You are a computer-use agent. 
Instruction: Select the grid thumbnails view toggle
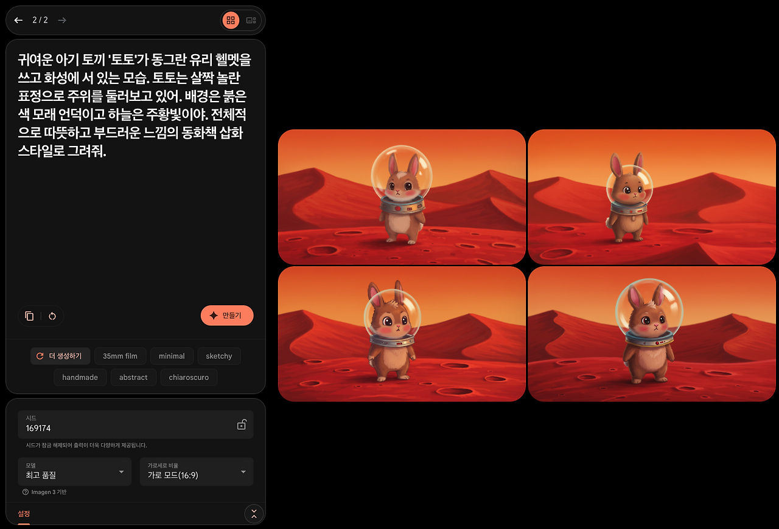coord(230,20)
